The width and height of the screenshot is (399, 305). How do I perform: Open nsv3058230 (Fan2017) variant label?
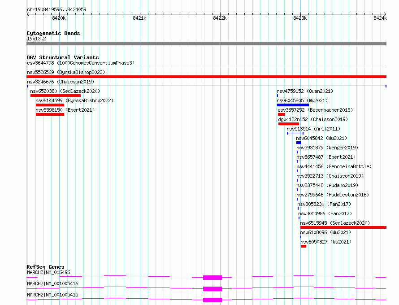(324, 204)
